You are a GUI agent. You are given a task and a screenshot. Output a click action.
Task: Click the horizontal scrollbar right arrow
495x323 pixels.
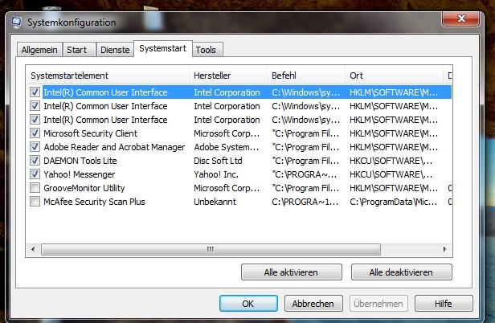(445, 249)
